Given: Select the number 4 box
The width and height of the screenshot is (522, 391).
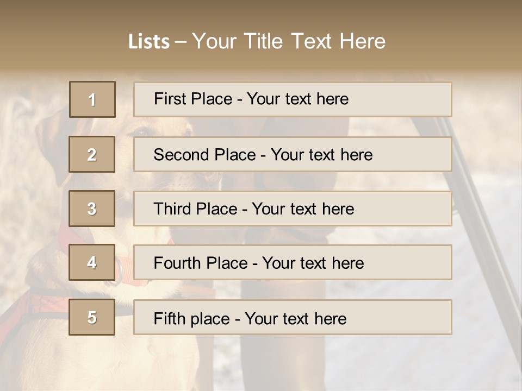Looking at the screenshot, I should tap(92, 262).
